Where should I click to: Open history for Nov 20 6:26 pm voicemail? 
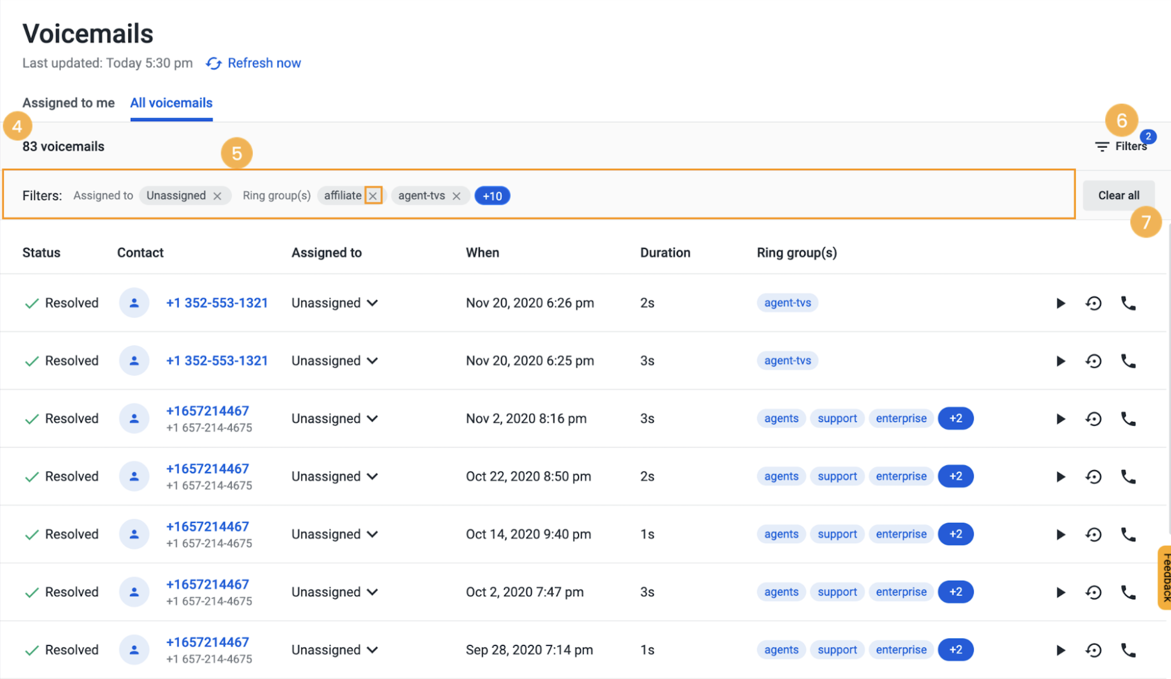(1093, 303)
